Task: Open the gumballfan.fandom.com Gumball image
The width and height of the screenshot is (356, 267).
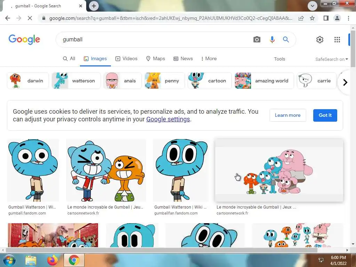Action: 181,170
